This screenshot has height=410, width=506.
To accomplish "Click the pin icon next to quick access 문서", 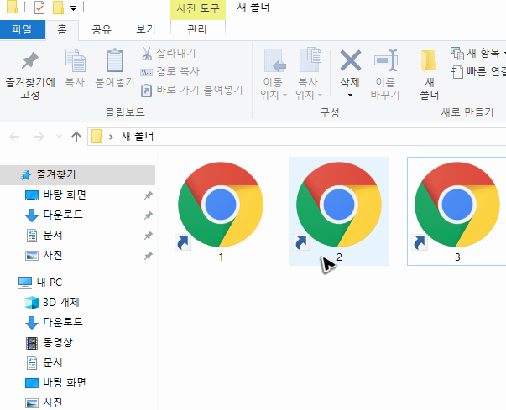I will click(x=149, y=236).
